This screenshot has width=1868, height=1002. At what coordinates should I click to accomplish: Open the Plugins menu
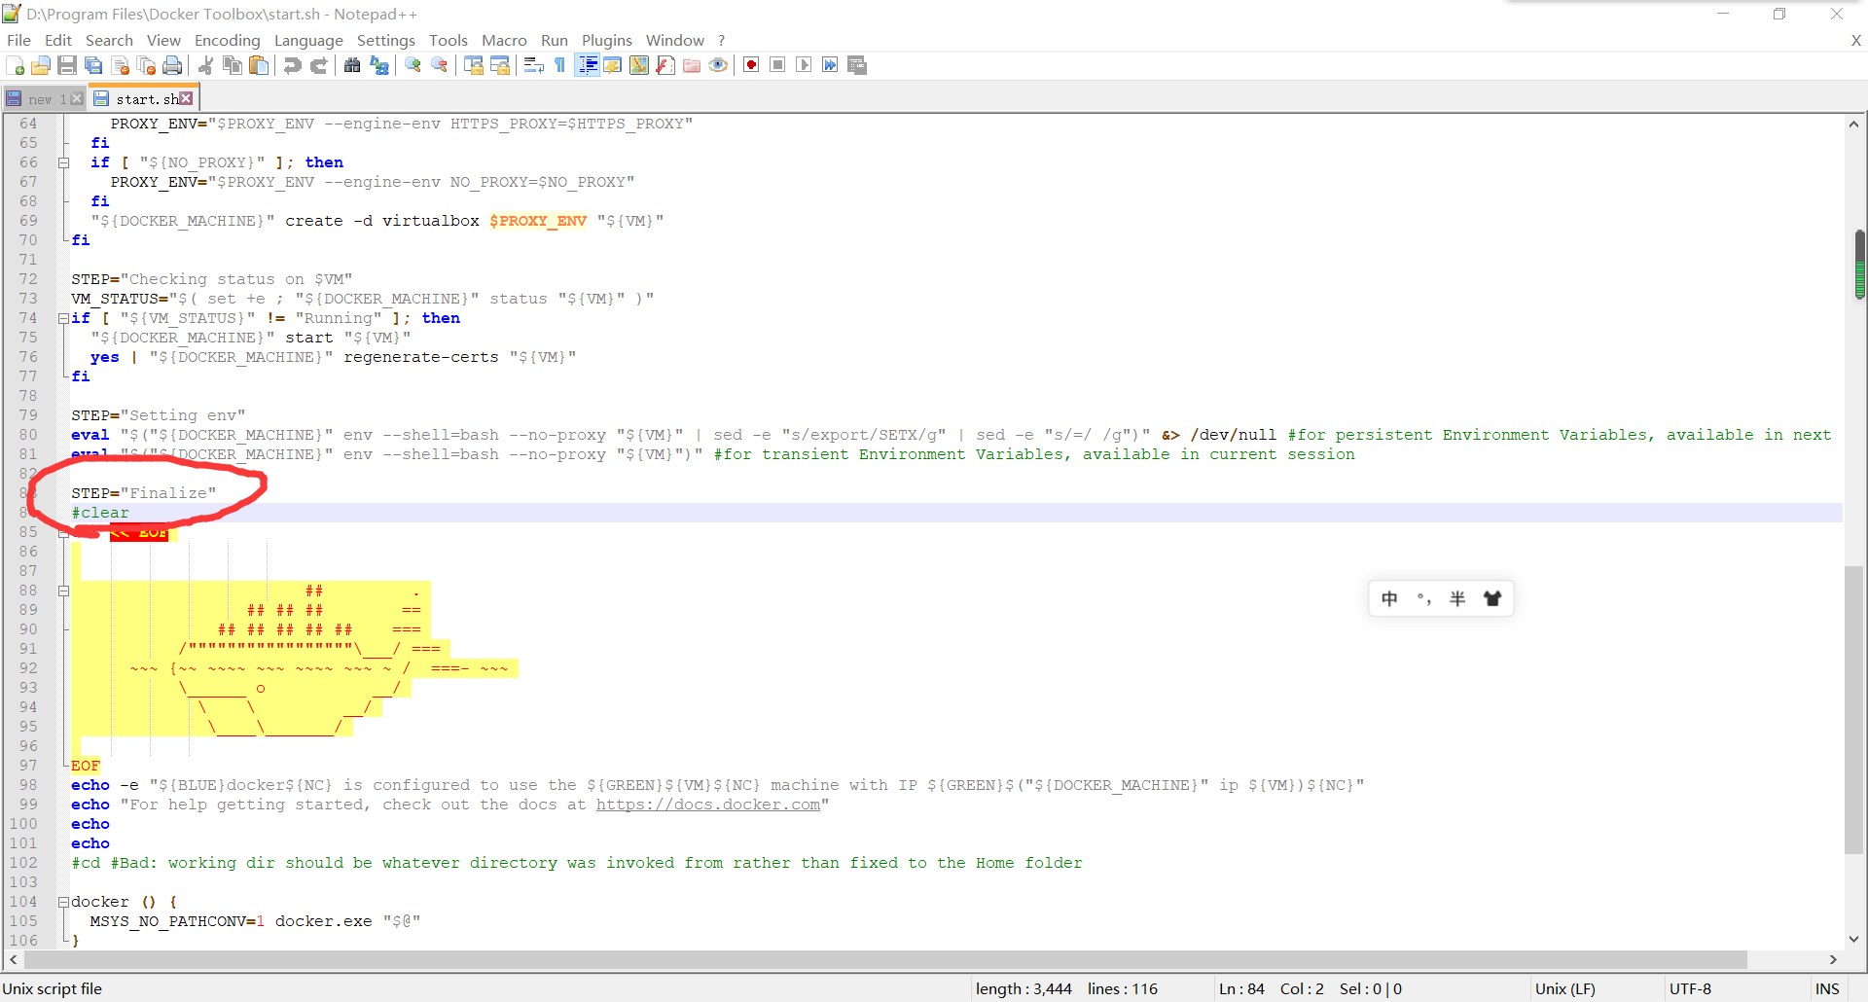(607, 40)
